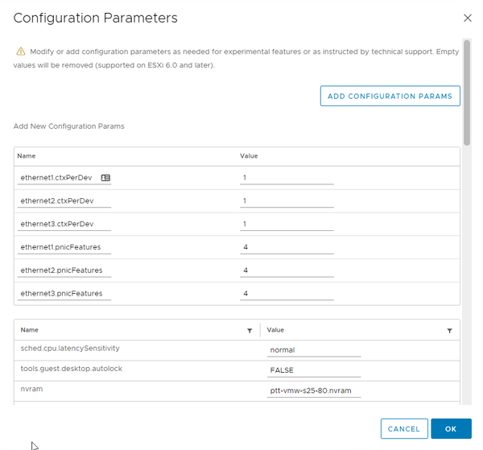Edit the ethernet3.pnicFeatures value field
This screenshot has width=483, height=450.
(x=287, y=294)
